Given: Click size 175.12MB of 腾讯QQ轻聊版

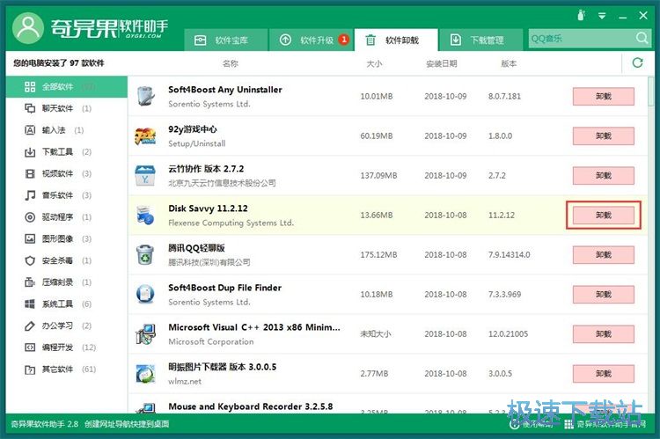Looking at the screenshot, I should (378, 254).
